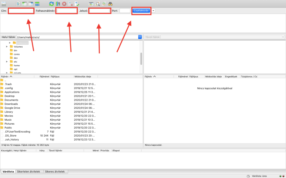Click the Csatlakozás connect button
The width and height of the screenshot is (286, 178).
(141, 11)
